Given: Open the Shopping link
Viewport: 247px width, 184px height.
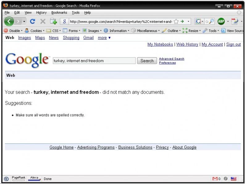Looking at the screenshot, I should point(71,37).
